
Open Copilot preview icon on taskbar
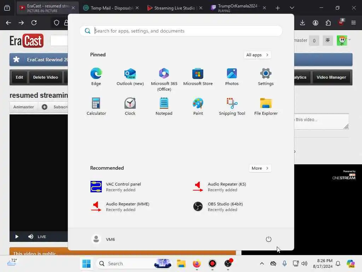[x=351, y=263]
